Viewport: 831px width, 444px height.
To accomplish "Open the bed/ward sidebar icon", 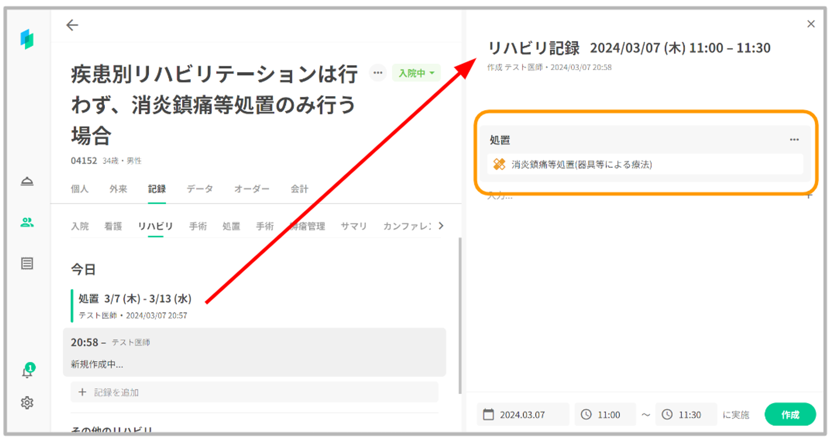I will pos(27,181).
